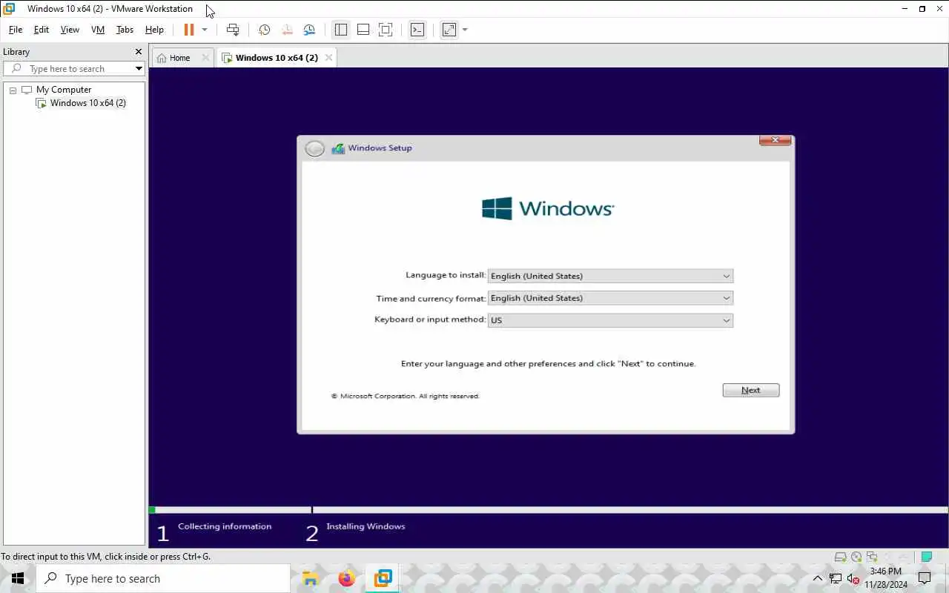Open the File menu
Image resolution: width=949 pixels, height=593 pixels.
pyautogui.click(x=16, y=30)
